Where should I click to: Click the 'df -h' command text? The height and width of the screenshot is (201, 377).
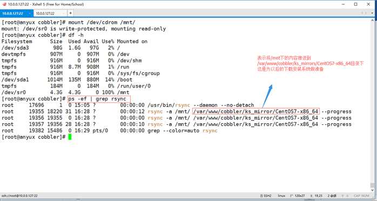[x=76, y=35]
